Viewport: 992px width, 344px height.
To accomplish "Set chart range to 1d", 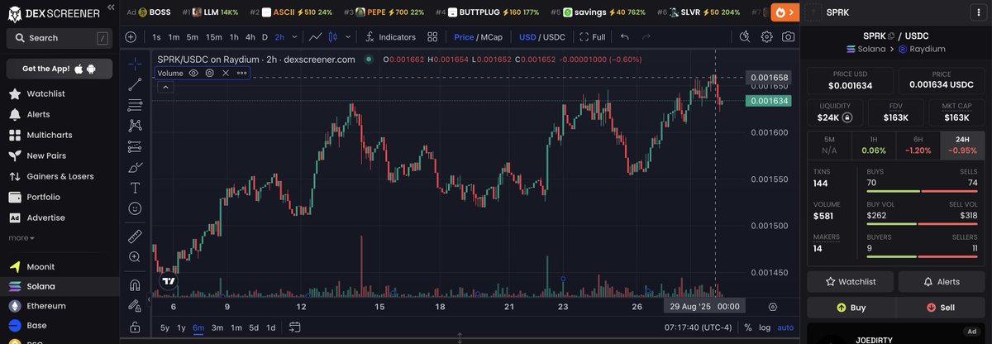I will point(271,327).
